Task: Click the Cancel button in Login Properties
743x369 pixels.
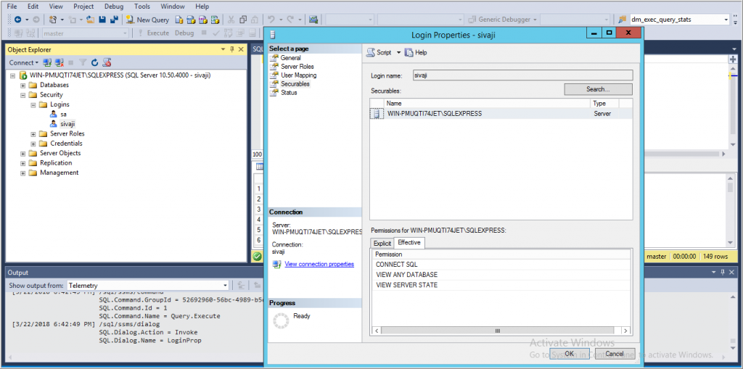Action: 614,353
